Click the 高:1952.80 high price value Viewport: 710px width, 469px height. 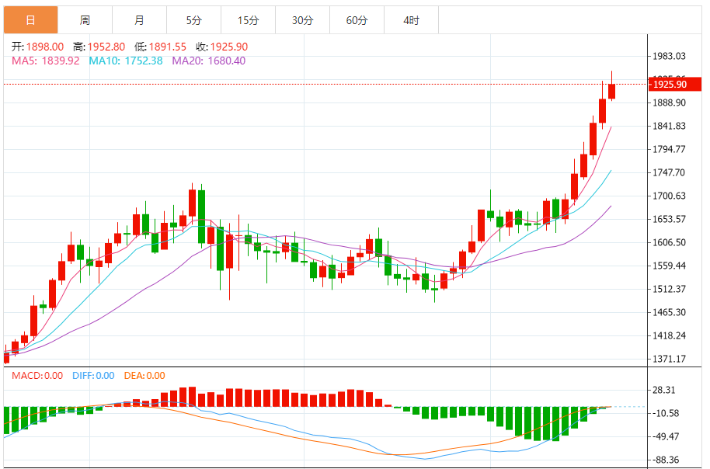click(99, 47)
